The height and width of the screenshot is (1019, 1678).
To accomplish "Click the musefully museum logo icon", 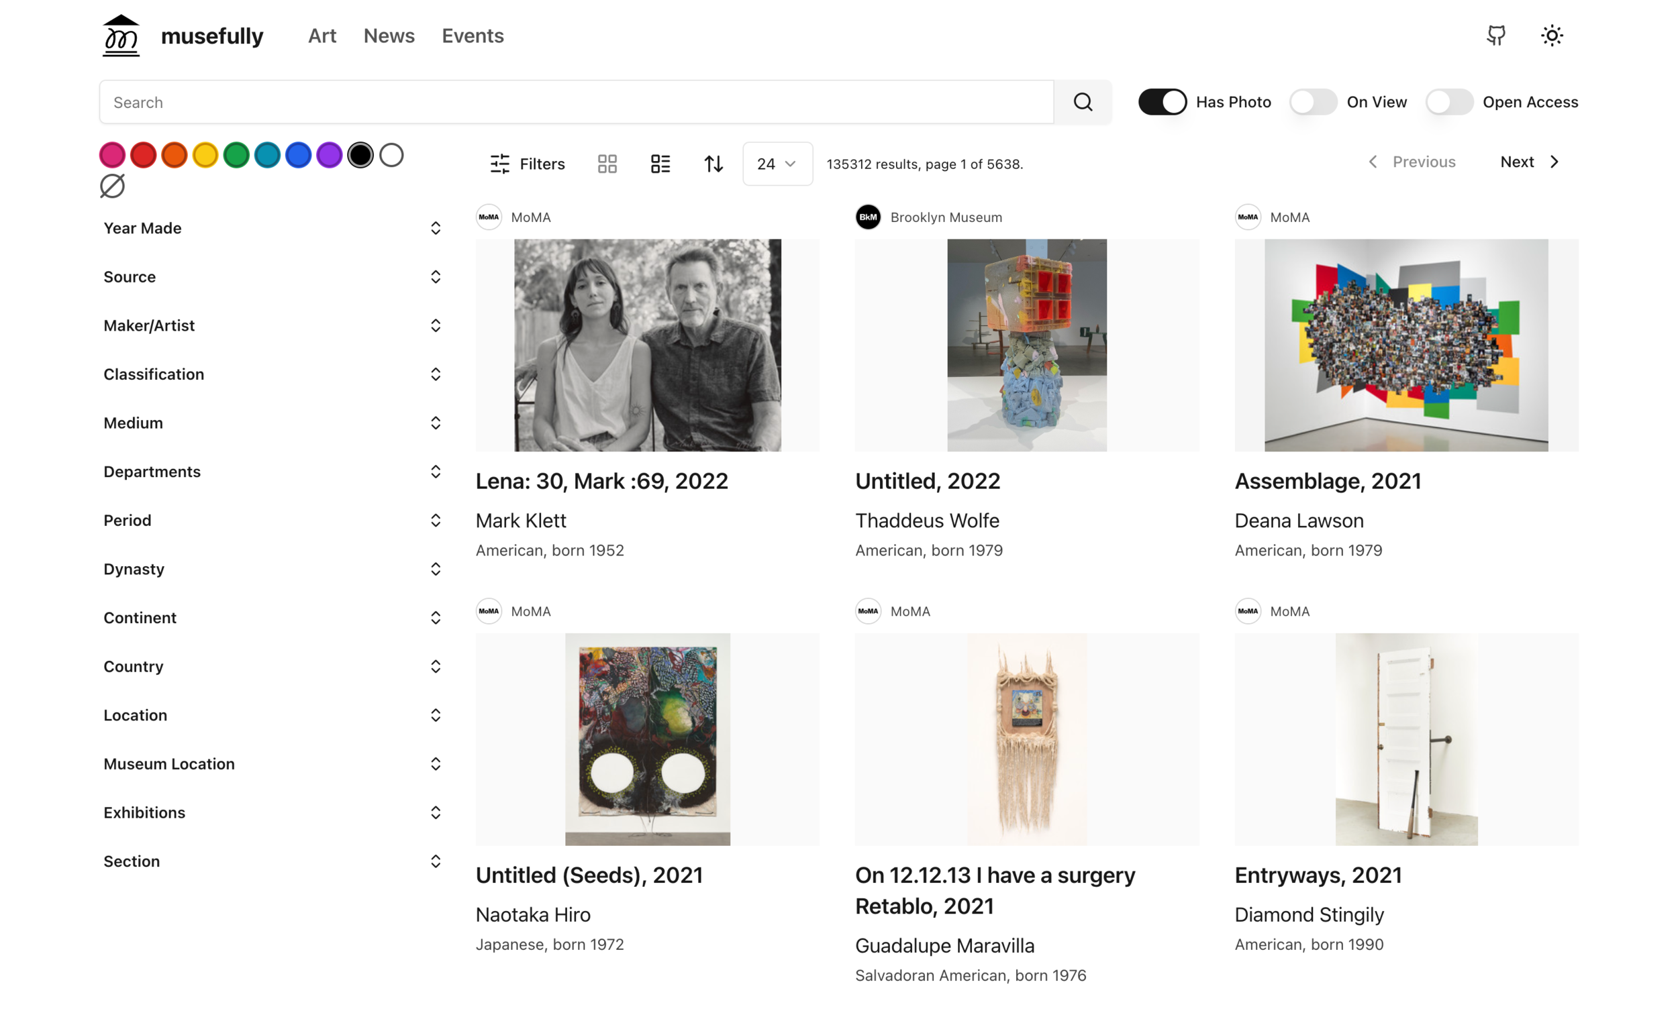I will [x=121, y=36].
